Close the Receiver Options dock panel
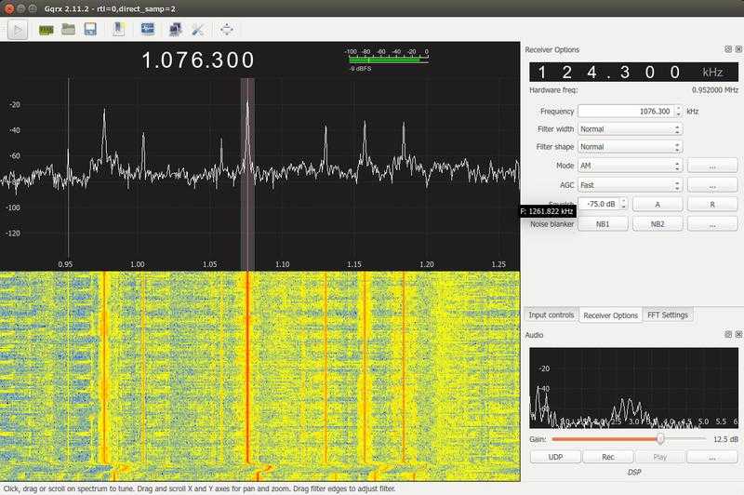Viewport: 744px width, 495px height. (x=738, y=49)
